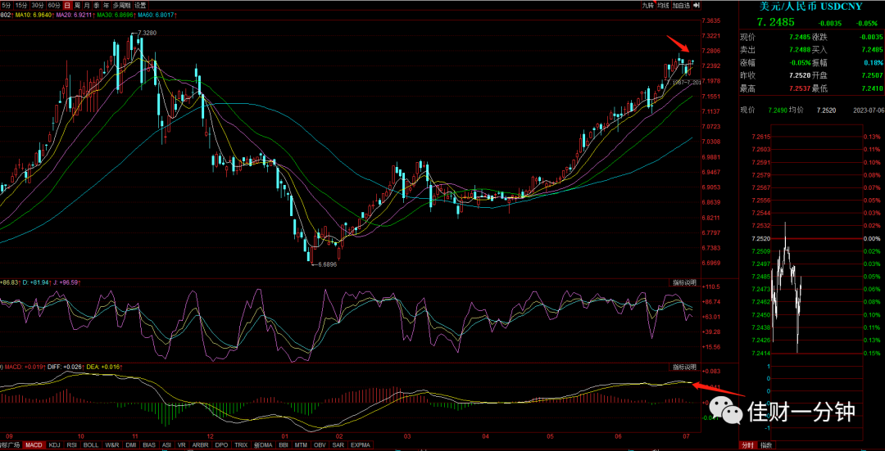Open 指标说明 for the KDJ panel
Image resolution: width=885 pixels, height=451 pixels.
(x=683, y=282)
